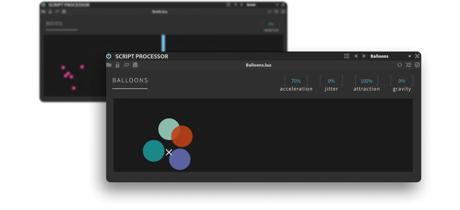Screen dimensions: 460x210
Task: Click the external editor window icon
Action: 126,65
